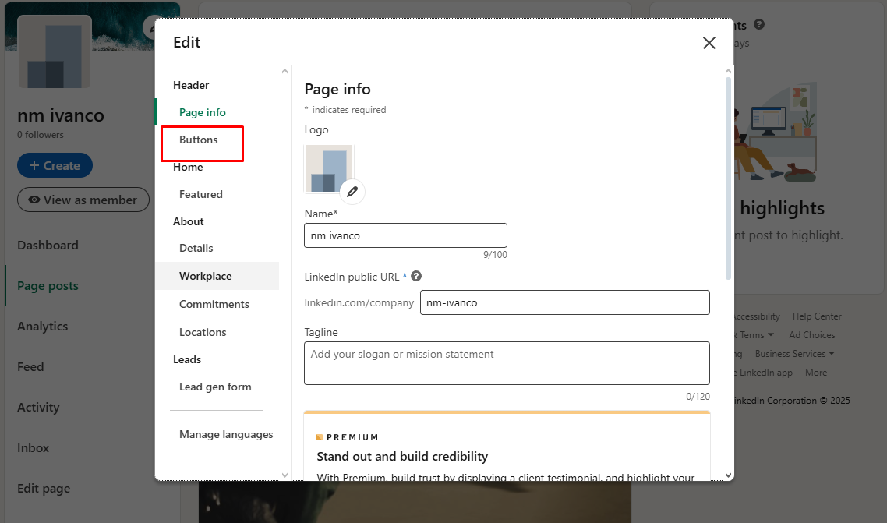Open Edit page in the page menu
The width and height of the screenshot is (887, 523).
tap(44, 489)
